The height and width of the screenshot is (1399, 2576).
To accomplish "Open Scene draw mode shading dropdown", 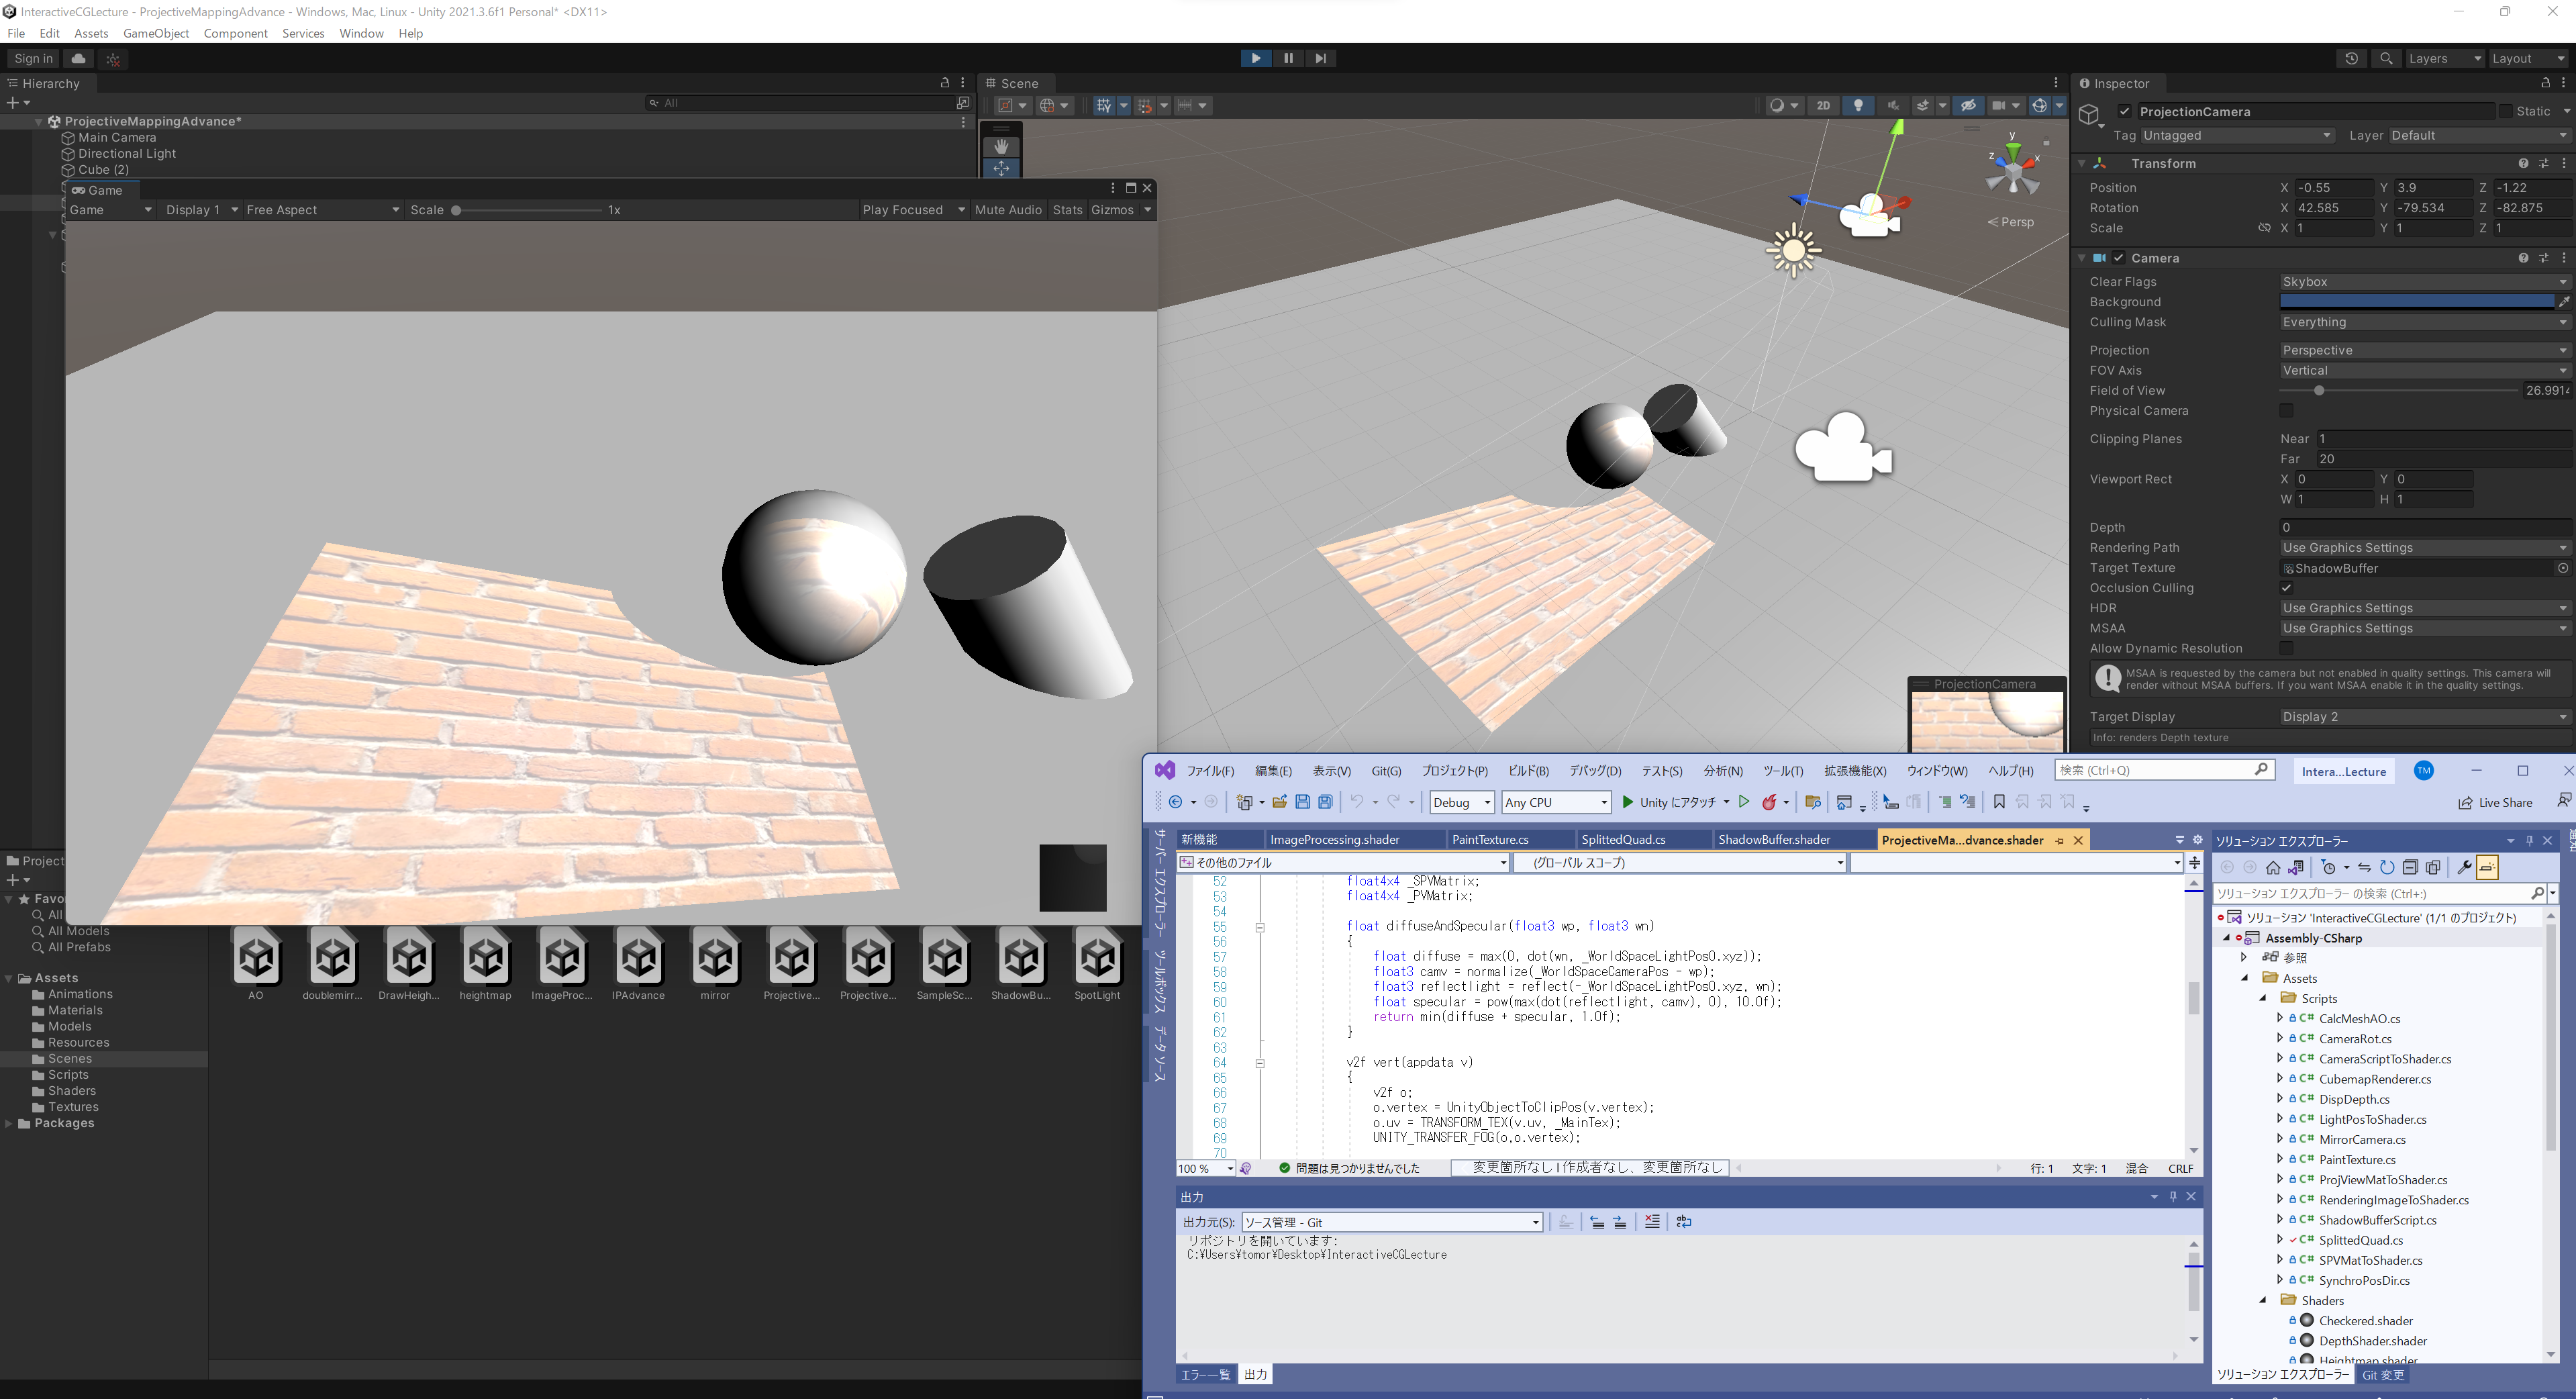I will point(1783,105).
